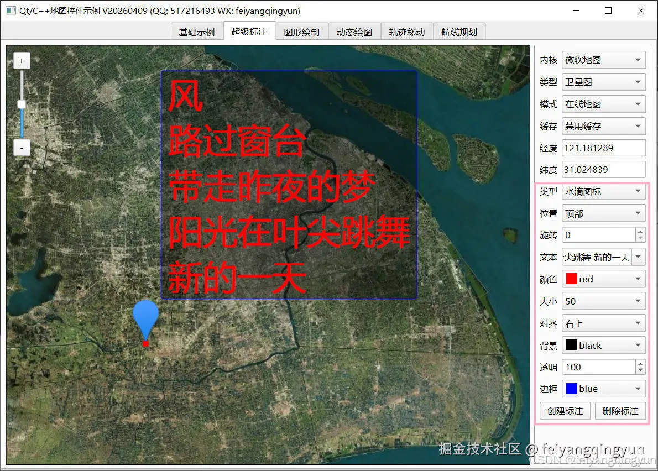
Task: Click the map zoom out minus button
Action: coord(22,148)
